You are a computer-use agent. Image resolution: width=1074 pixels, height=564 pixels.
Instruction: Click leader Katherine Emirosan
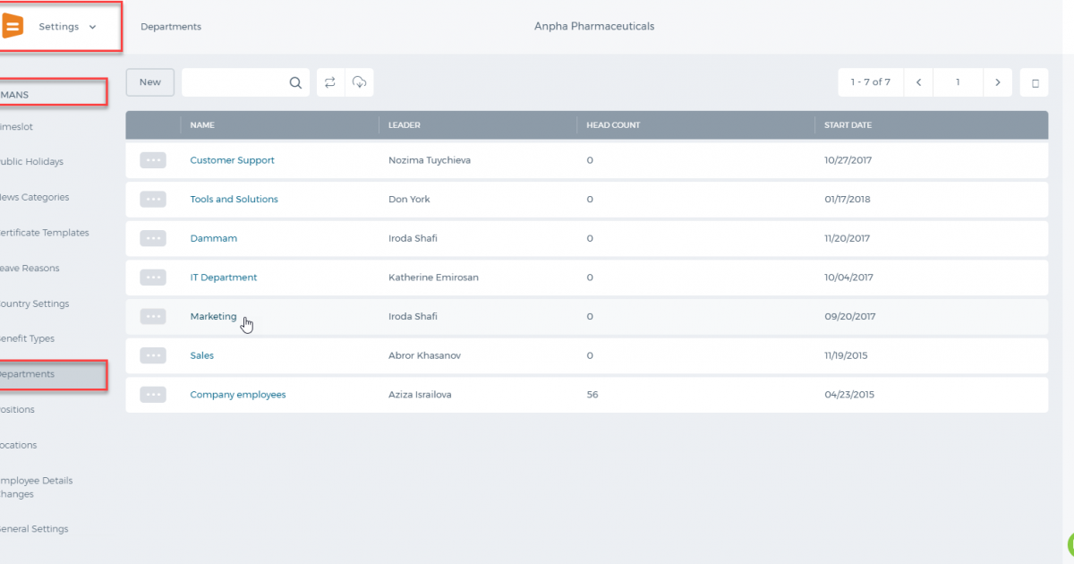click(433, 278)
